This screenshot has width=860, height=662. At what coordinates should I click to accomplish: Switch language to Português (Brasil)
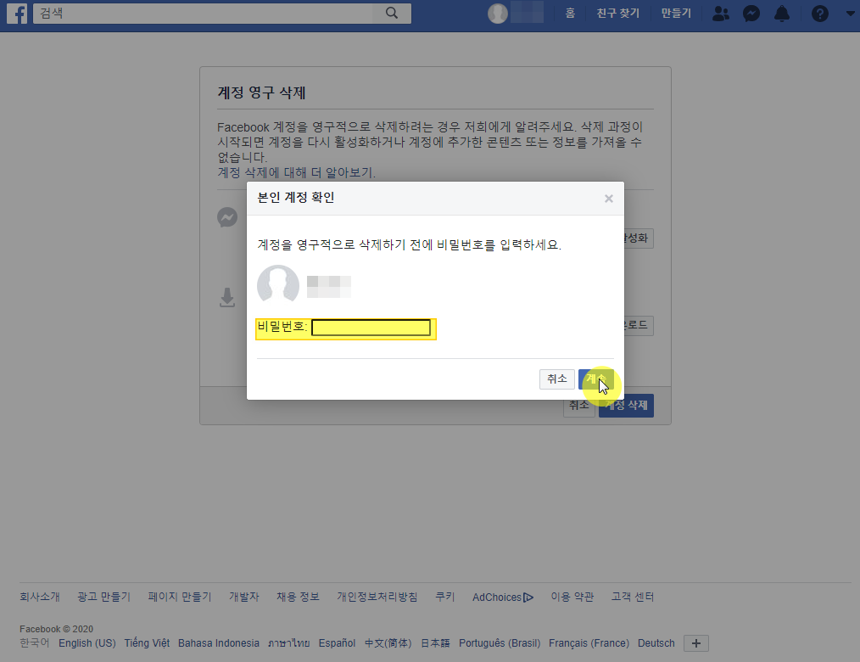point(500,643)
